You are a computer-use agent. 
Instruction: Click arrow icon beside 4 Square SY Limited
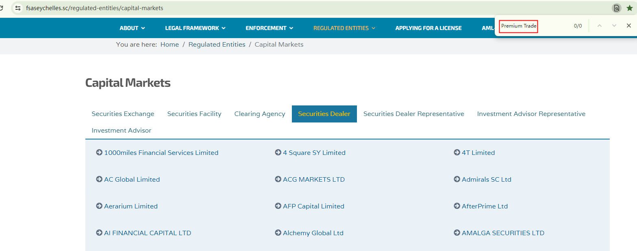tap(278, 152)
